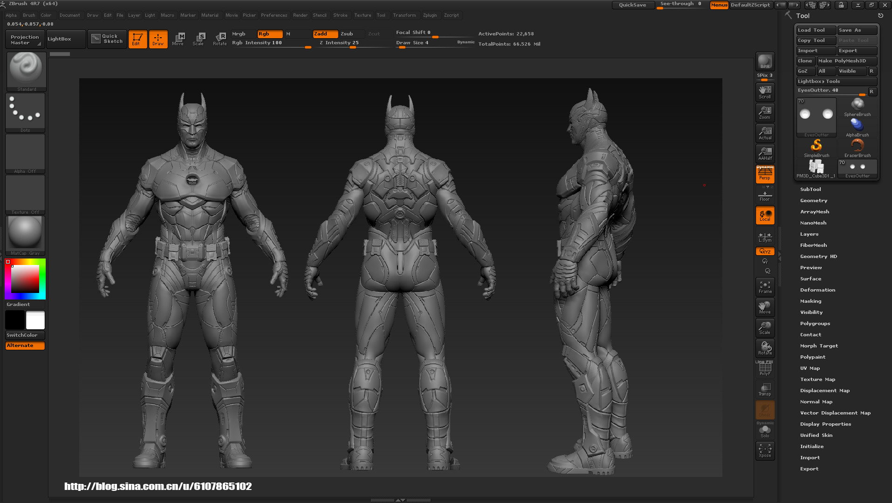Select the SimpleBrush tool
Screen dimensions: 892x503
(817, 149)
